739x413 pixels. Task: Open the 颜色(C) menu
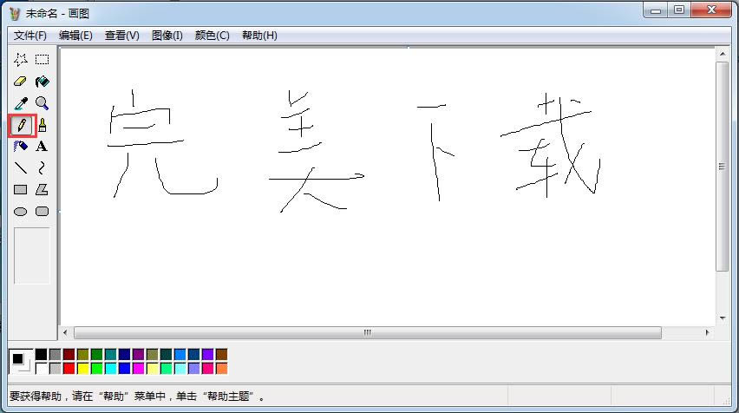(213, 36)
